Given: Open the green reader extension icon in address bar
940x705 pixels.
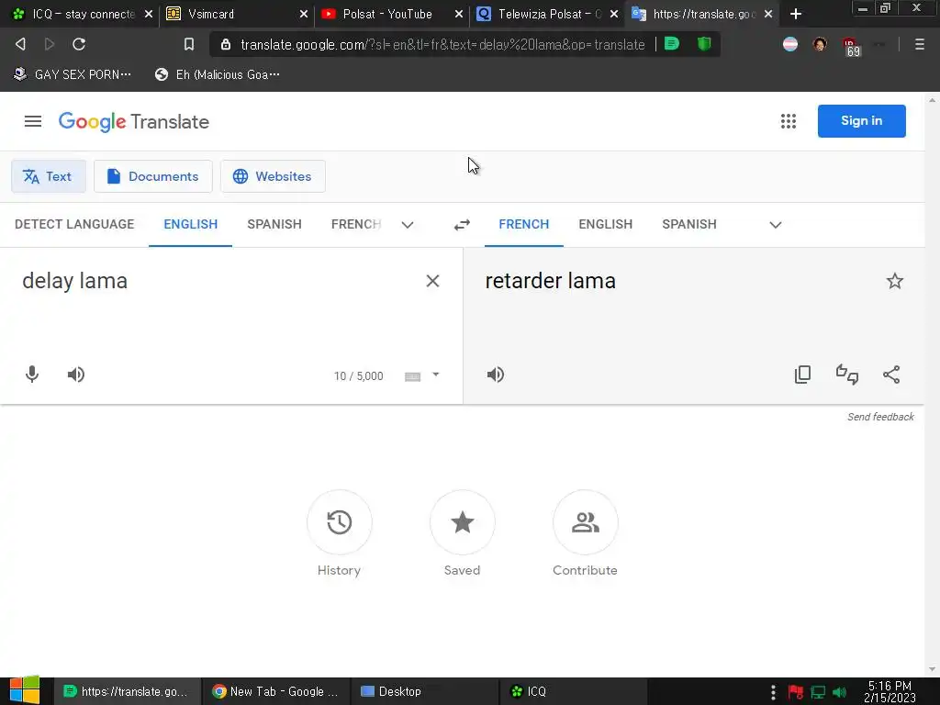Looking at the screenshot, I should point(672,44).
